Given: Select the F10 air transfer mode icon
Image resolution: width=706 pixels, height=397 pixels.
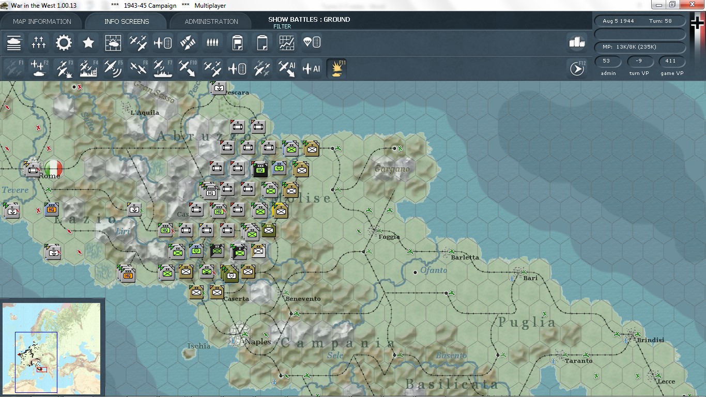Looking at the screenshot, I should 188,68.
